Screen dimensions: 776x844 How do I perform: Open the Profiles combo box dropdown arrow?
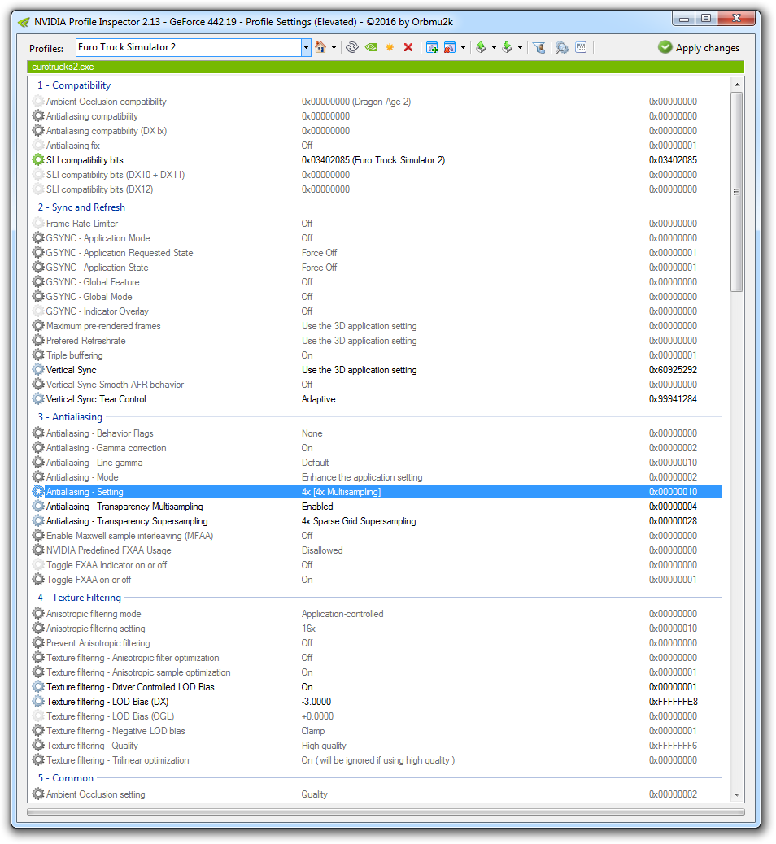click(x=306, y=47)
